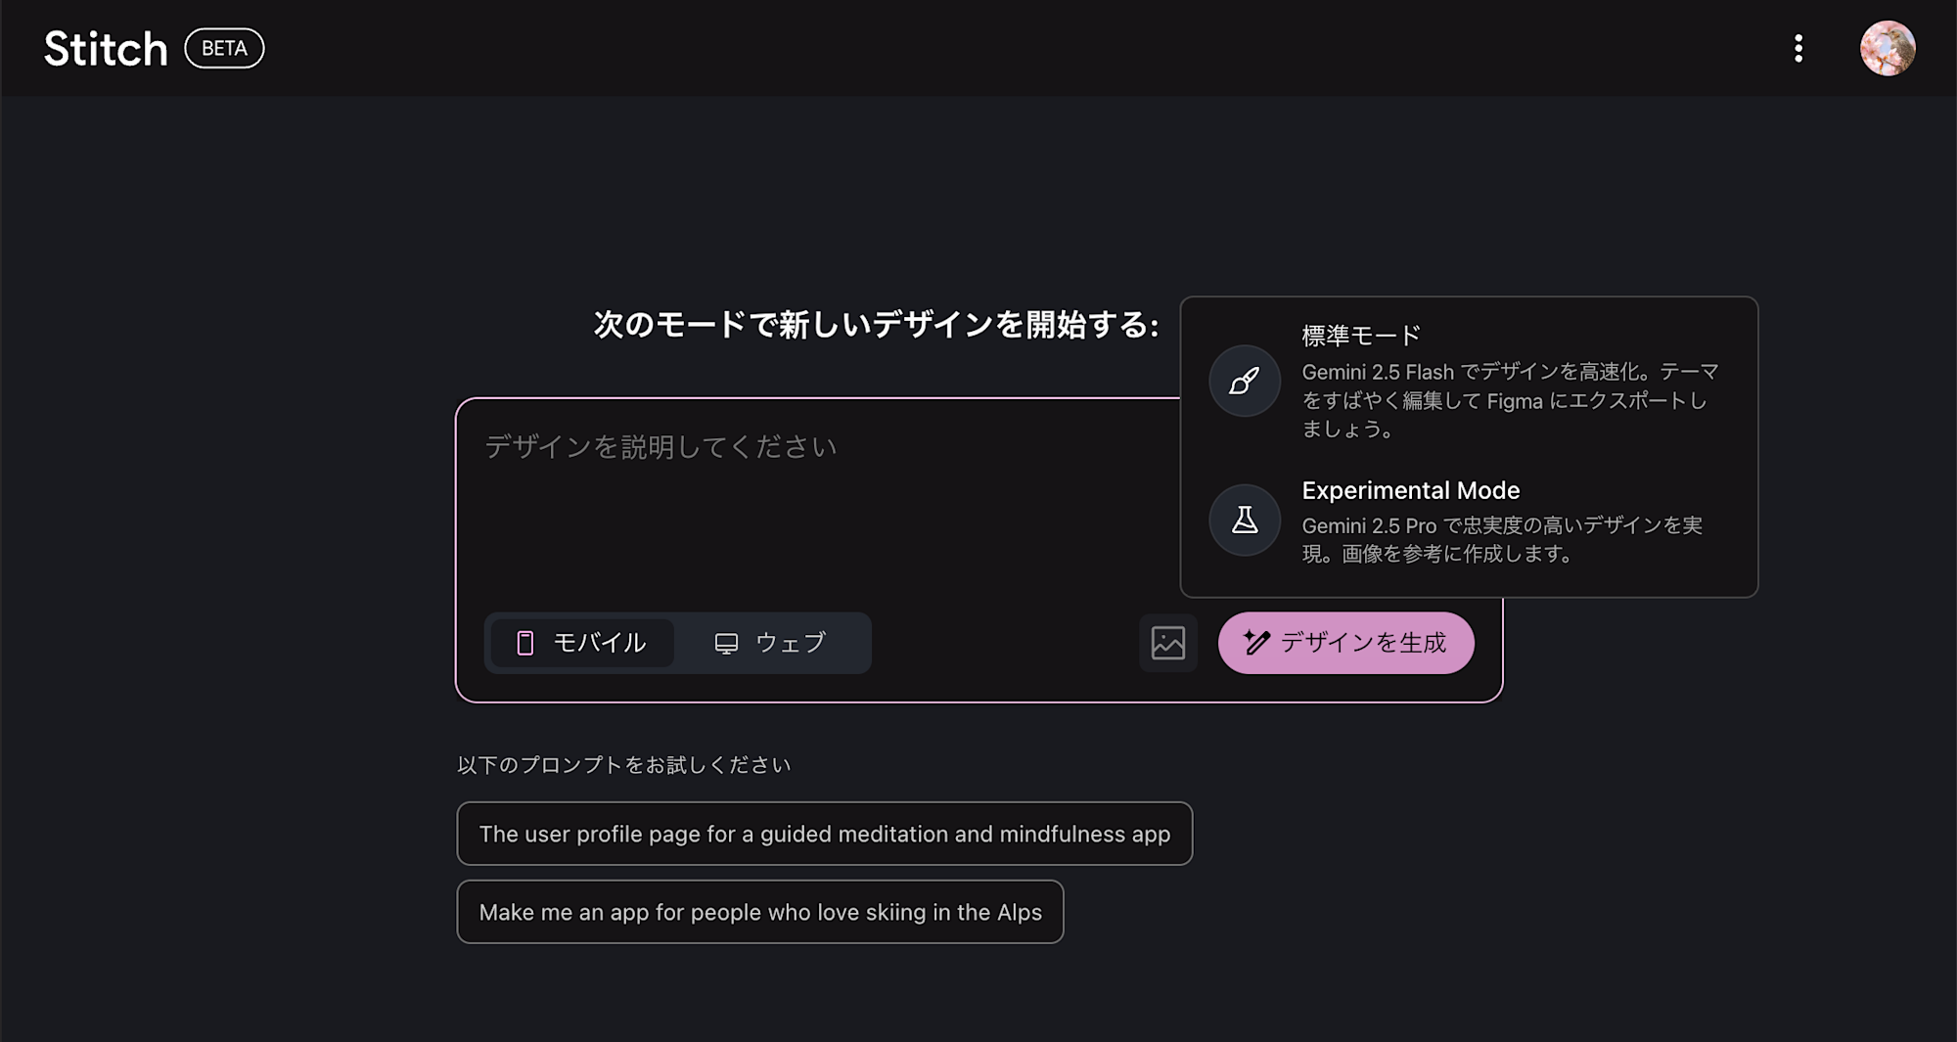Click the flask icon for Experimental Mode

point(1245,520)
